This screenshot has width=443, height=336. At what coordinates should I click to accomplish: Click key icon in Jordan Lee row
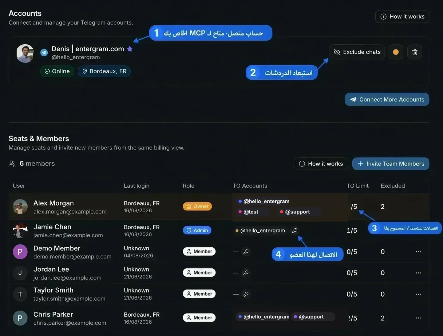[x=246, y=273]
